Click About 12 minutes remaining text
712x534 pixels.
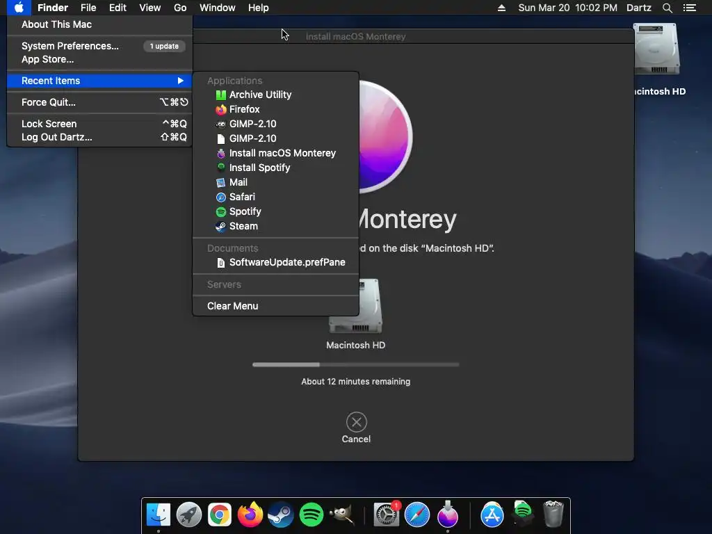356,382
